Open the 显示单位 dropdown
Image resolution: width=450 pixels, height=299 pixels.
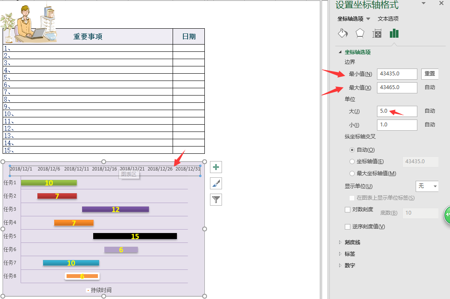click(x=427, y=186)
